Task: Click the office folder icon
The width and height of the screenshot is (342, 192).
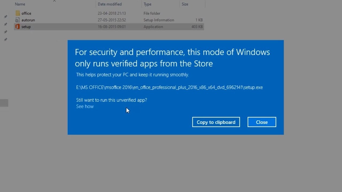Action: pos(18,13)
